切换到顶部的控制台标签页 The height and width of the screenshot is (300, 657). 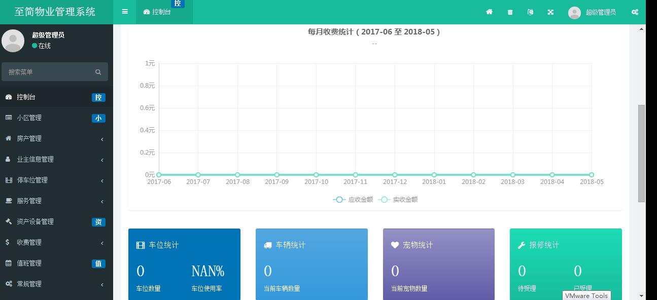tap(160, 12)
